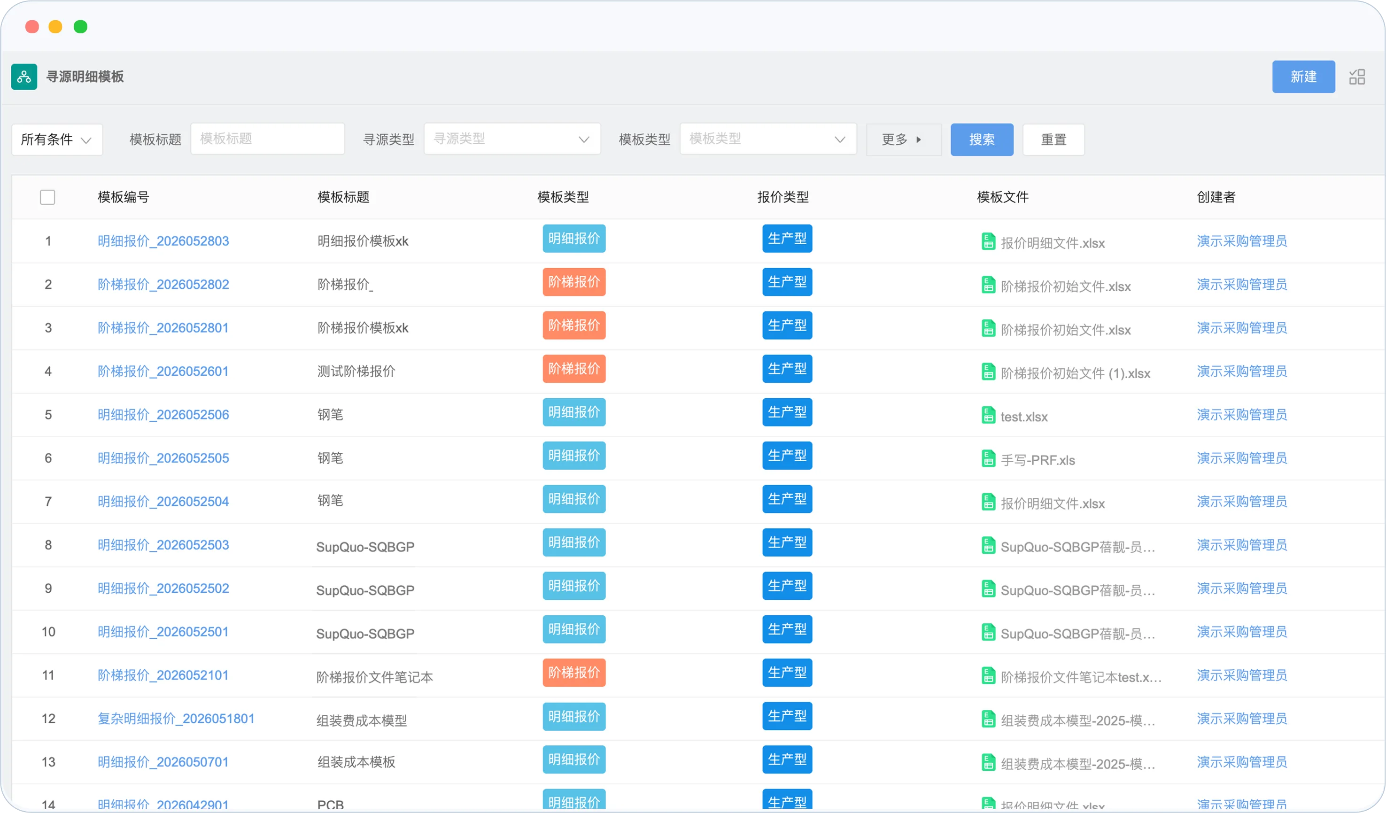The height and width of the screenshot is (813, 1386).
Task: Open template 明细报价_2026052504
Action: tap(163, 502)
